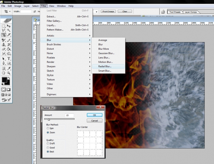Click the Front Image button
Image resolution: width=214 pixels, height=164 pixels.
point(108,11)
